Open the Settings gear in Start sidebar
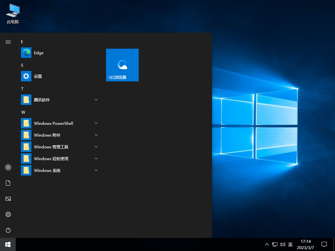The image size is (335, 251). (x=8, y=214)
